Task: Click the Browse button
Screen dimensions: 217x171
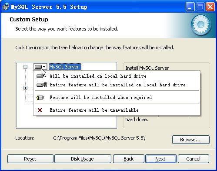Action: tap(191, 140)
